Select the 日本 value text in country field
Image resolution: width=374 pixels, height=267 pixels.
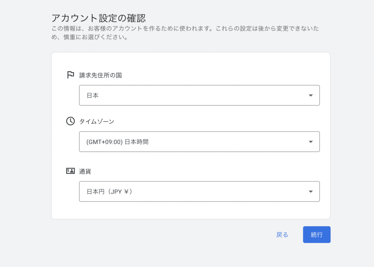(93, 96)
